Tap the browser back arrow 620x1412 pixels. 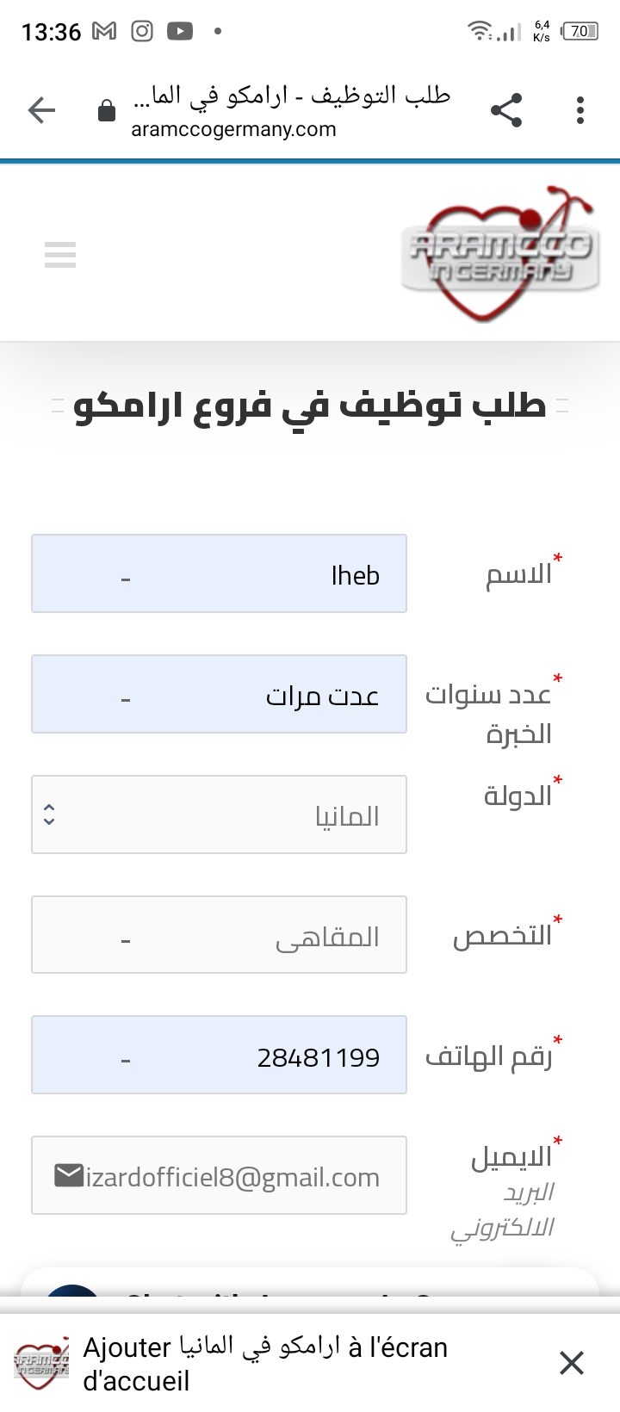coord(41,110)
